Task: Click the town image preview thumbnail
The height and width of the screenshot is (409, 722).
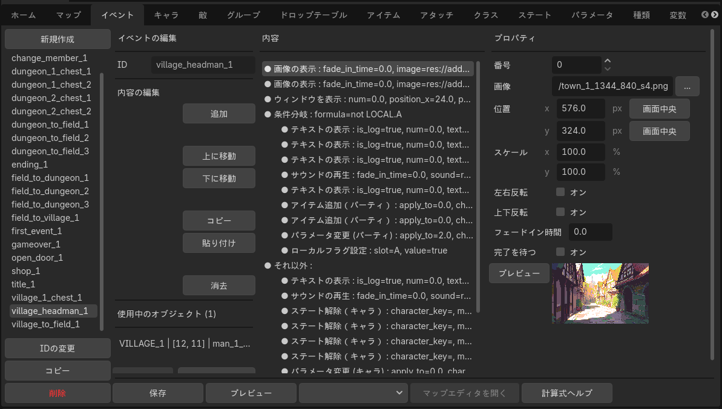Action: (x=600, y=293)
